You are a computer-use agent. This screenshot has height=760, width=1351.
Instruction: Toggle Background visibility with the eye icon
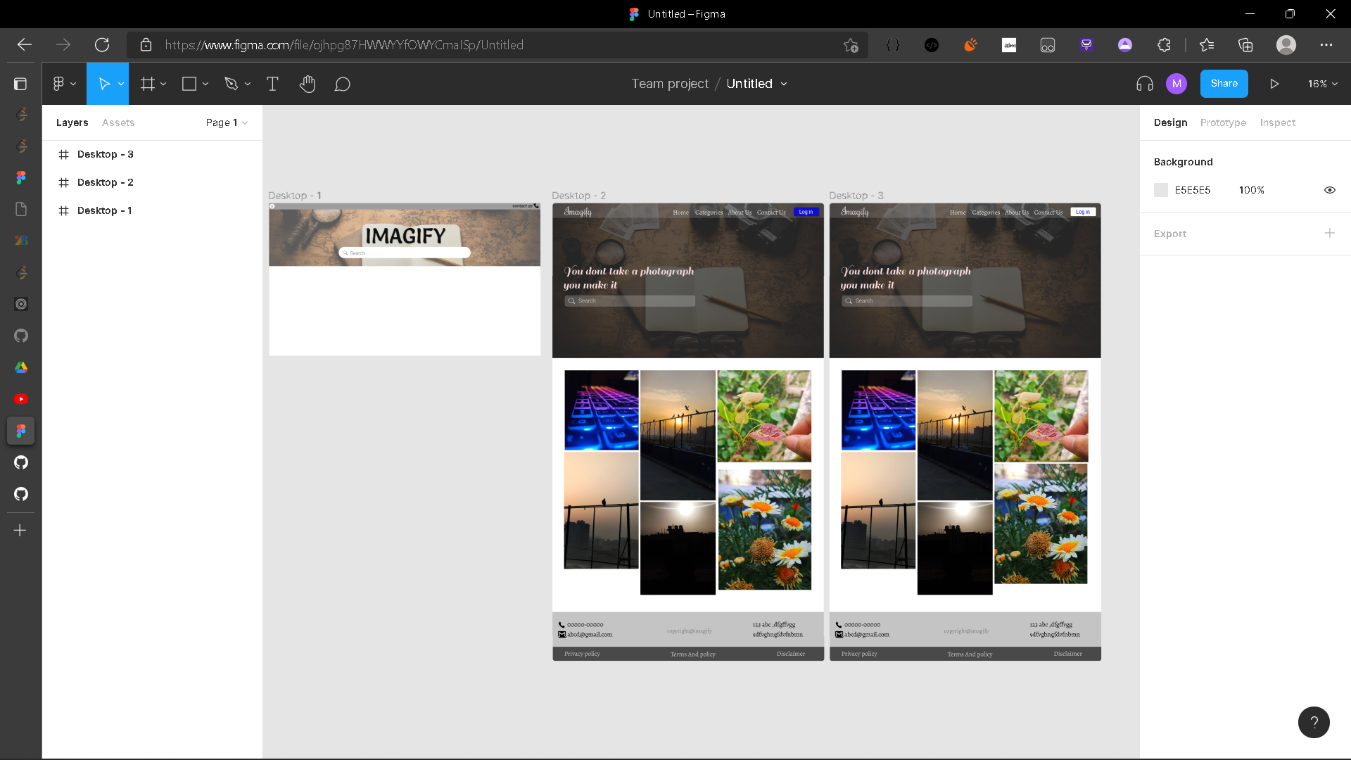point(1330,190)
